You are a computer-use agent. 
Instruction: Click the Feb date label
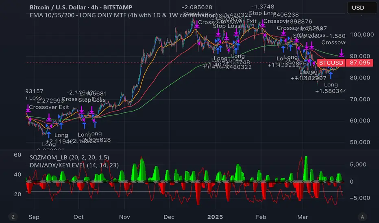[x=261, y=217]
